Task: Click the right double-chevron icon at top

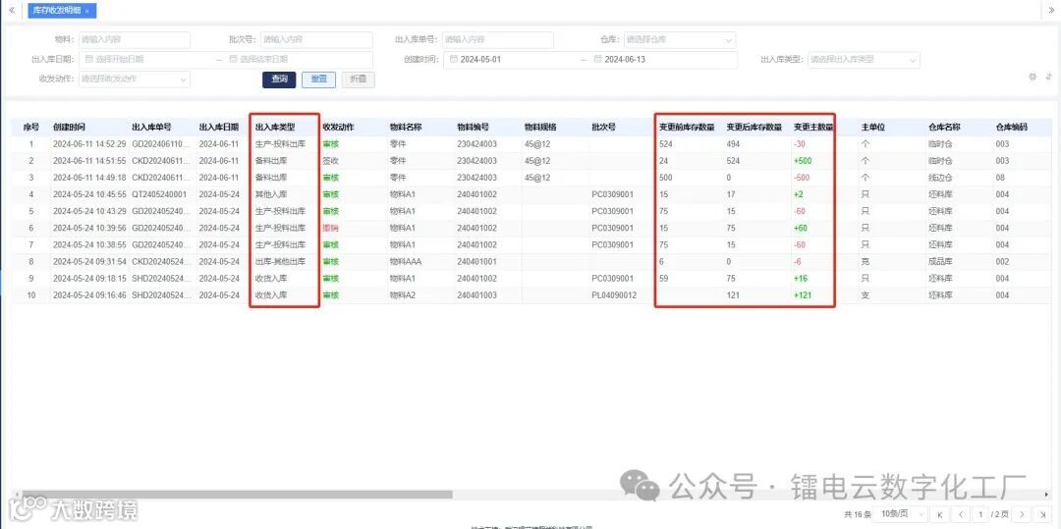Action: click(x=1051, y=10)
